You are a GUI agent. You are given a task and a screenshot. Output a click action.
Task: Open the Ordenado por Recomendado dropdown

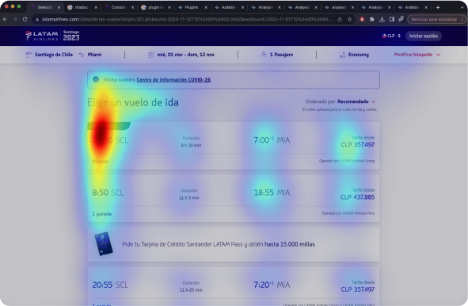(341, 101)
